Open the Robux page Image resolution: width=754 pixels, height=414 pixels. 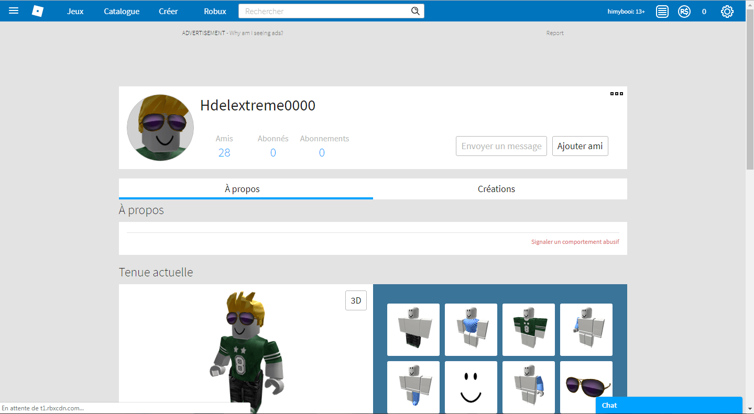click(214, 10)
